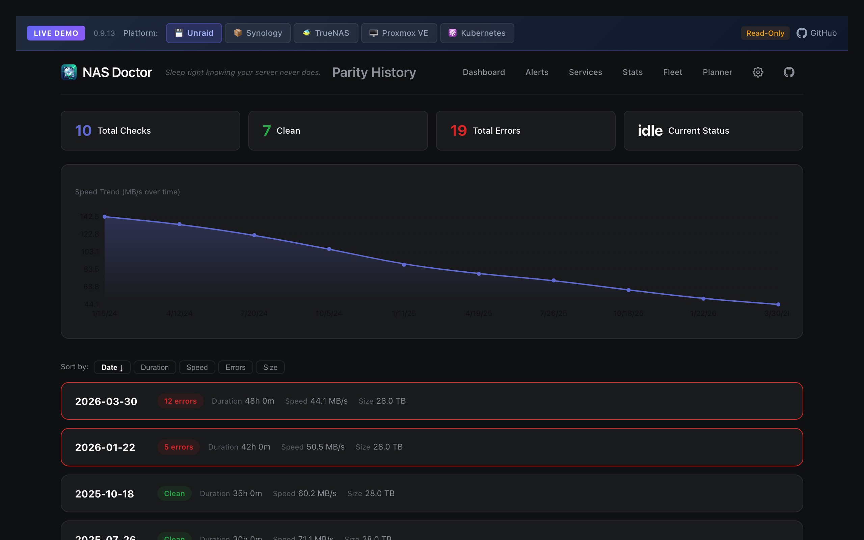864x540 pixels.
Task: Click the 1/22/26 chart data point
Action: coord(703,299)
